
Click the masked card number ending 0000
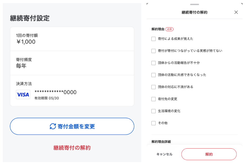pos(55,92)
